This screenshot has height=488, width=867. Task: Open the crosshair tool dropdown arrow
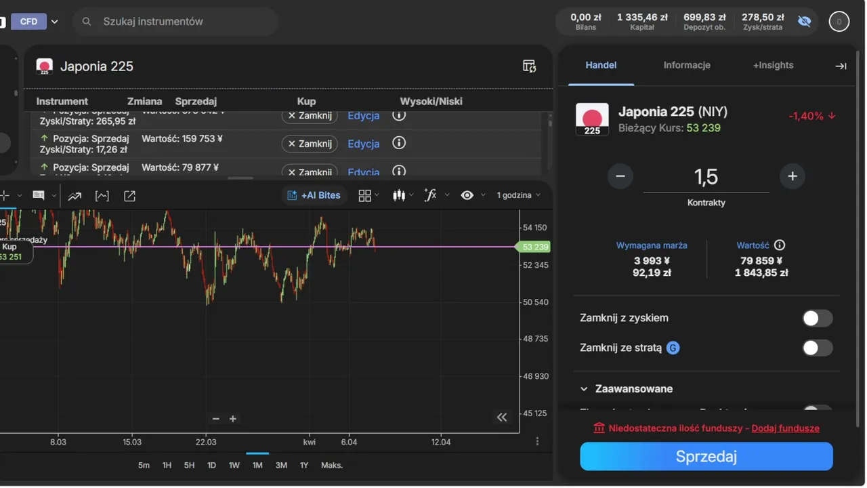coord(19,196)
